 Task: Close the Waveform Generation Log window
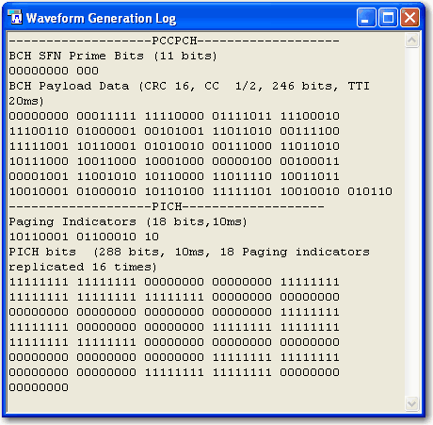coord(409,18)
